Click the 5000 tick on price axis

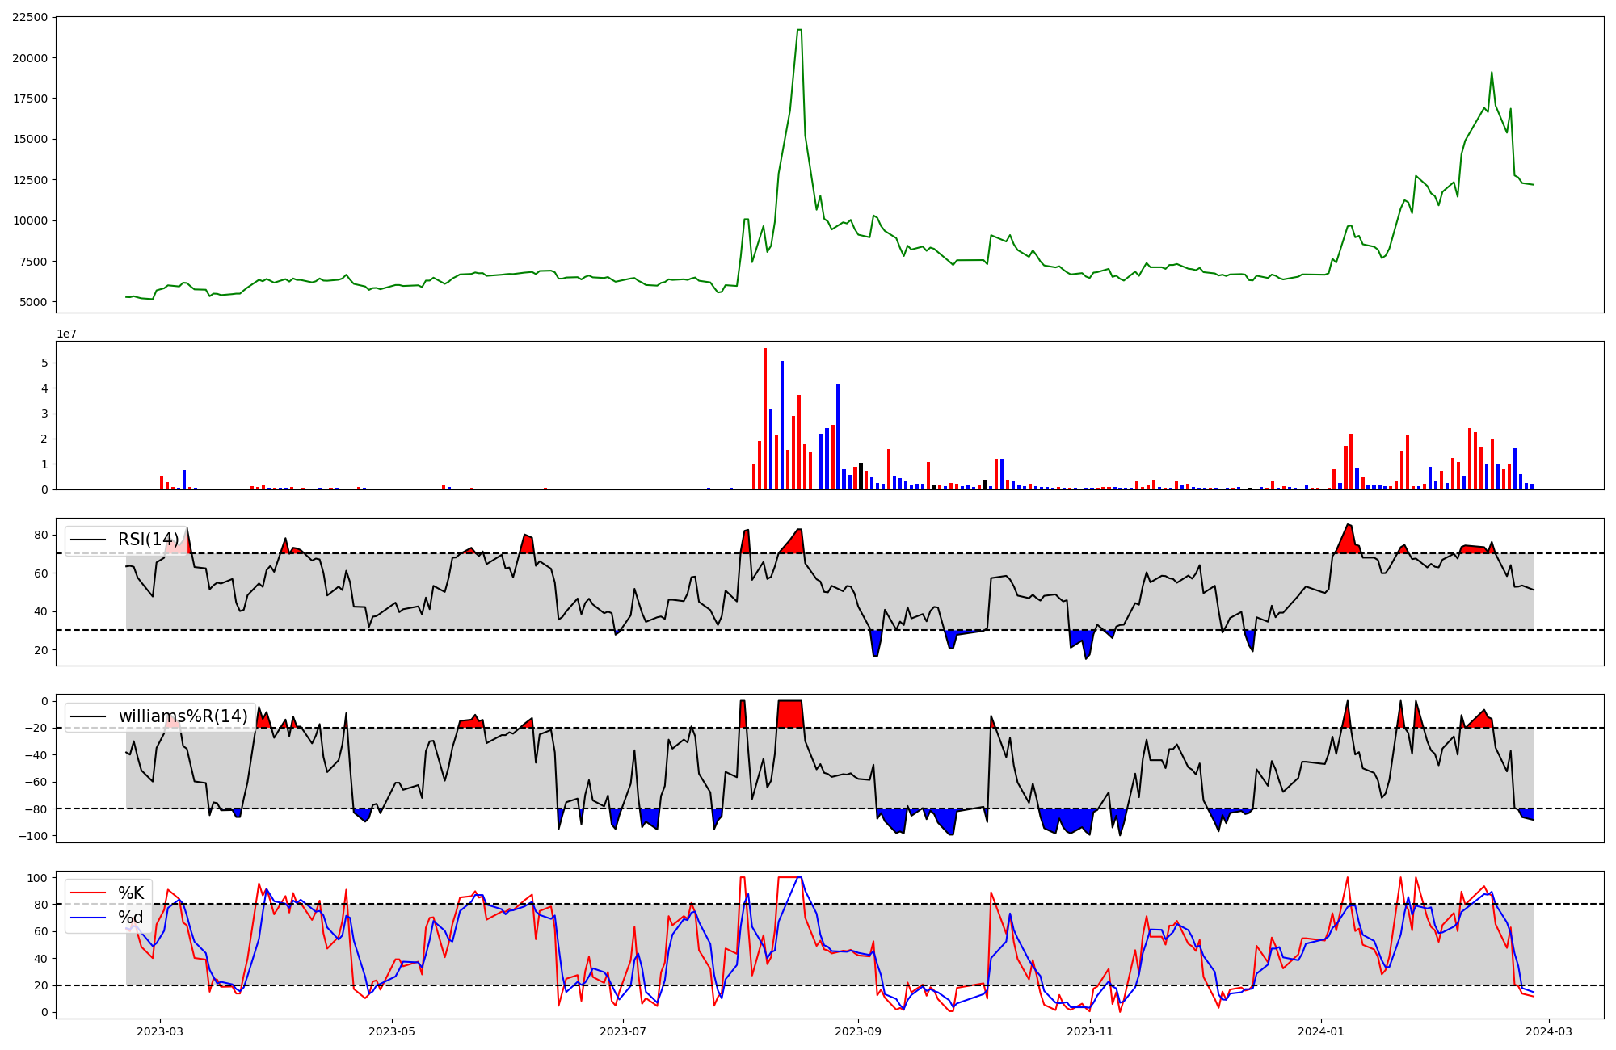click(x=33, y=302)
